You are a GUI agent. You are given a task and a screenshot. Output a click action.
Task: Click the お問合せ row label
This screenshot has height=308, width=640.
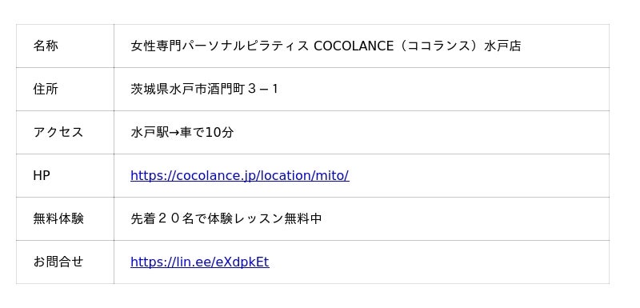pos(58,262)
